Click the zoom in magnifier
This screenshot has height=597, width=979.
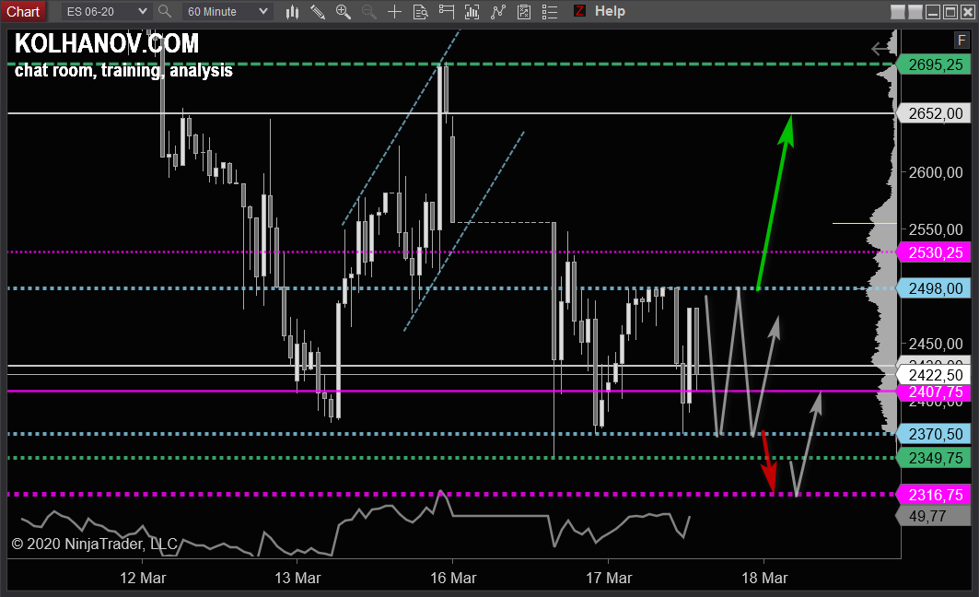tap(344, 12)
